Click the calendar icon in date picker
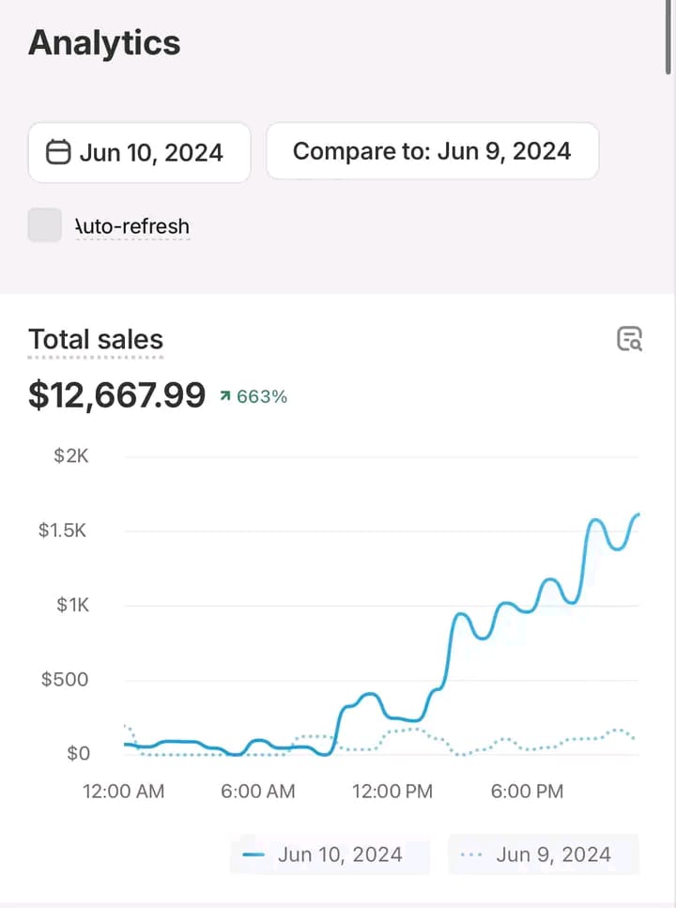Image resolution: width=676 pixels, height=908 pixels. tap(58, 152)
